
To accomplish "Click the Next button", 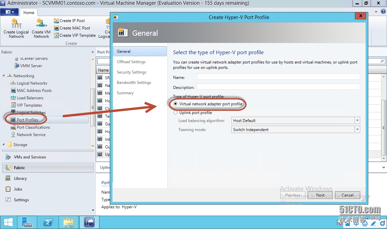I will pos(320,195).
